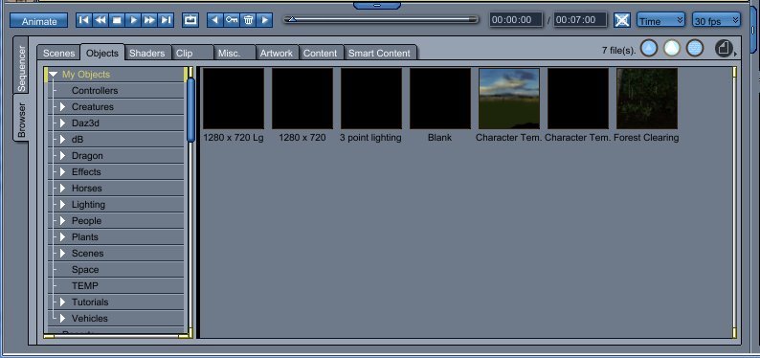Expand the Dragon folder
This screenshot has width=760, height=358.
(62, 155)
